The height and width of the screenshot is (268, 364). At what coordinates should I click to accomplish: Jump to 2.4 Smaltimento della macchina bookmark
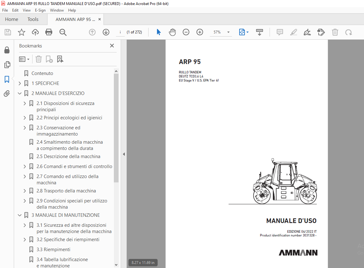pos(70,145)
